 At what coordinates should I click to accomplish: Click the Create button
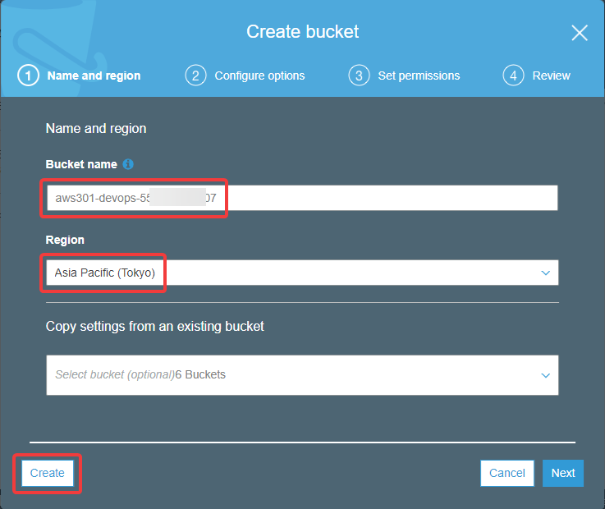click(48, 473)
